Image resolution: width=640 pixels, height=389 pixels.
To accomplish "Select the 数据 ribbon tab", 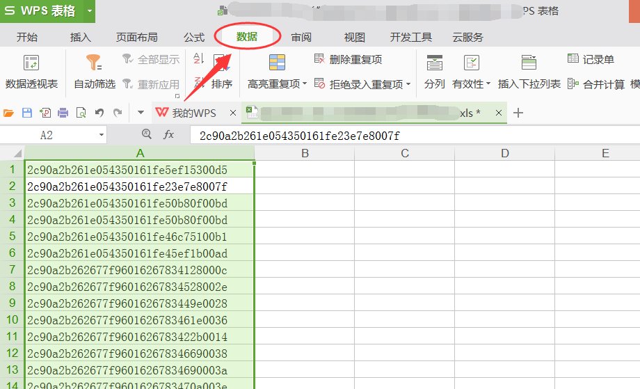I will (x=247, y=37).
